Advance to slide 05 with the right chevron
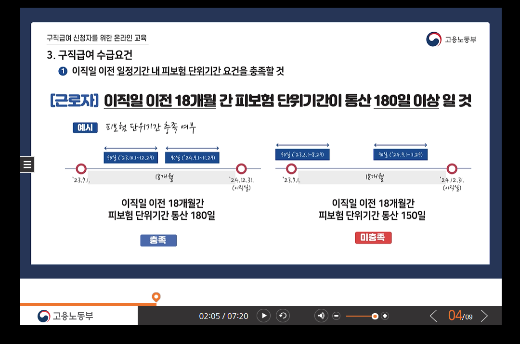 click(485, 316)
